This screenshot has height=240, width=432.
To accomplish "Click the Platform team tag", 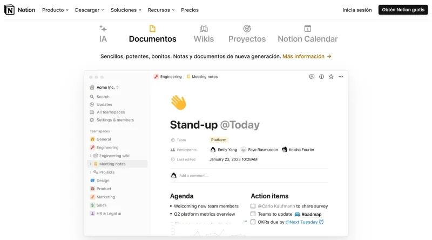I will (x=219, y=140).
